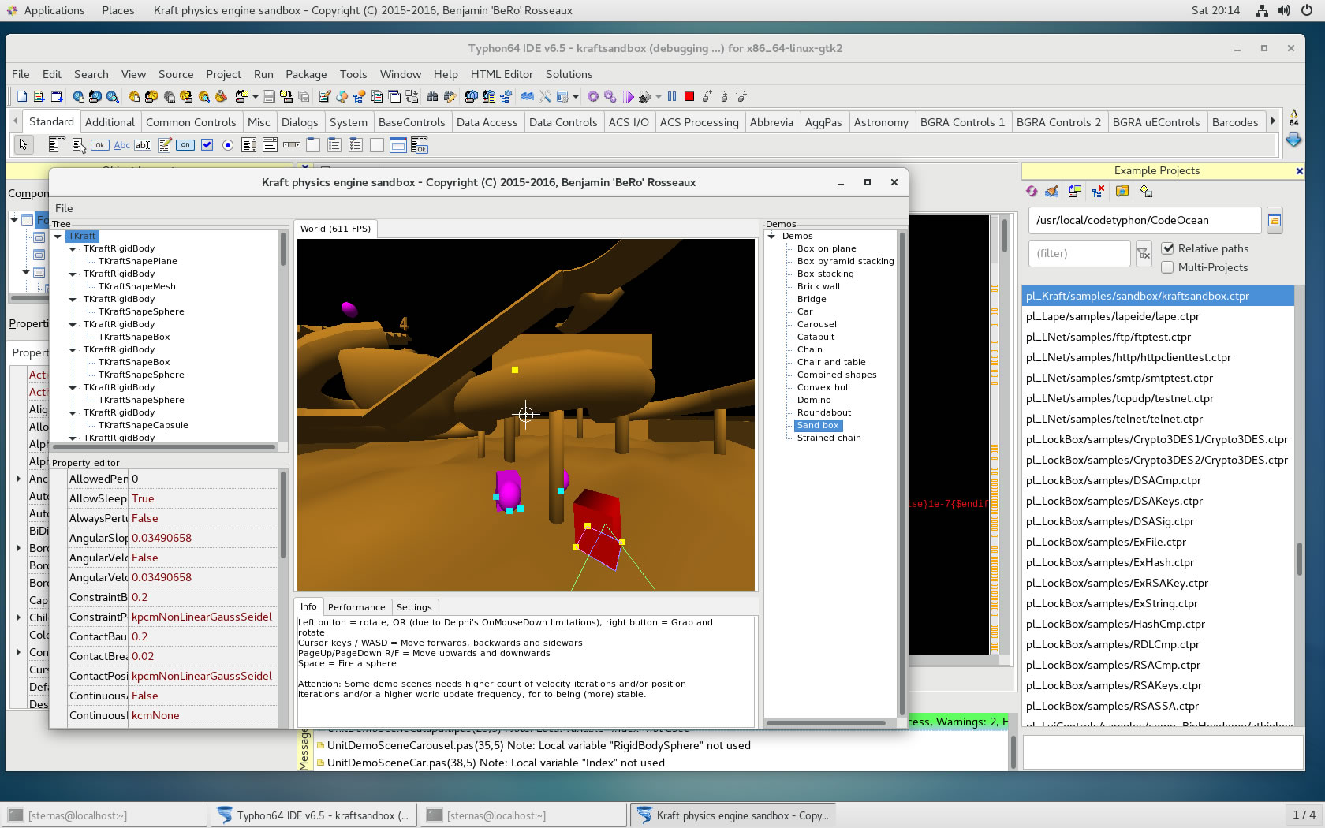Select the Box pyramid stacking demo
1325x828 pixels.
845,261
